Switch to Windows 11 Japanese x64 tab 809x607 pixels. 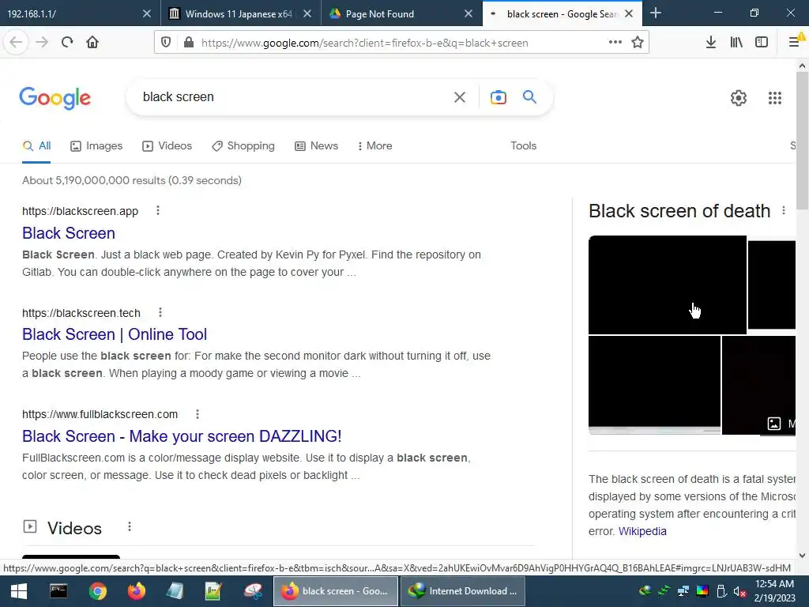pyautogui.click(x=239, y=13)
